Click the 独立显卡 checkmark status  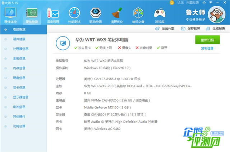pyautogui.click(x=82, y=48)
